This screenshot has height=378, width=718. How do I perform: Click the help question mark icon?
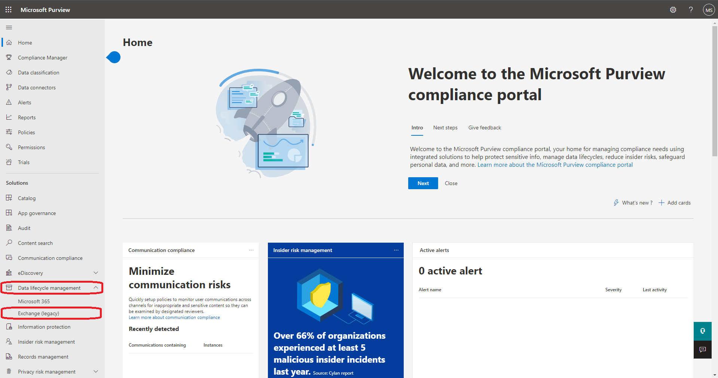pyautogui.click(x=691, y=10)
